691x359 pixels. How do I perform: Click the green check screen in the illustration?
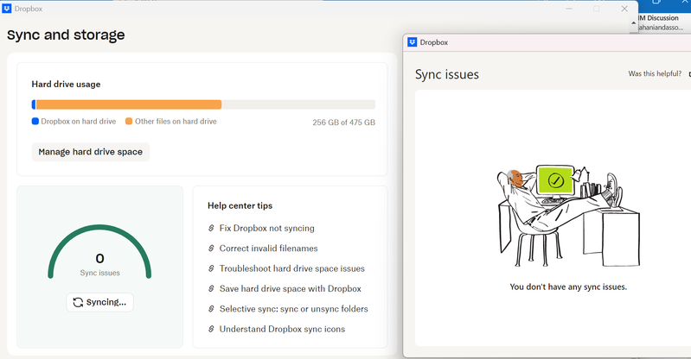555,181
